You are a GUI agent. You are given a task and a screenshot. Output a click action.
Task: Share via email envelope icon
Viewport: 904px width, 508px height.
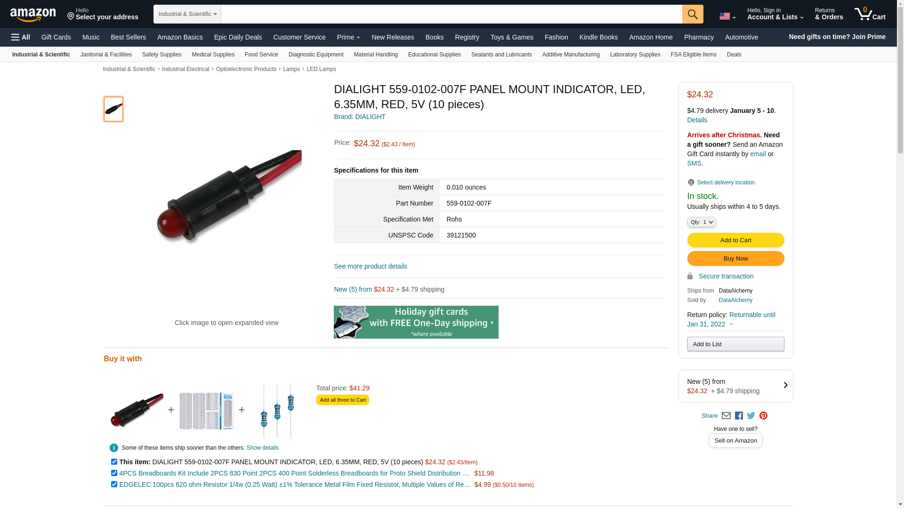(x=726, y=416)
